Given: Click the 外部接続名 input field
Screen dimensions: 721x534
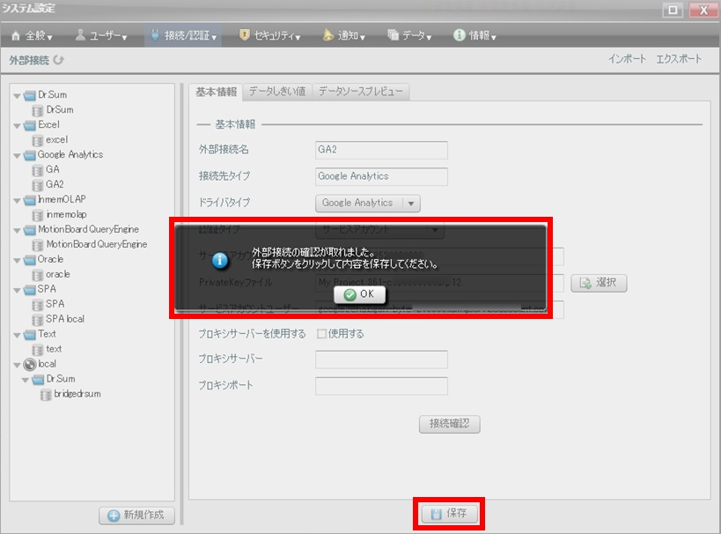Looking at the screenshot, I should click(x=381, y=150).
